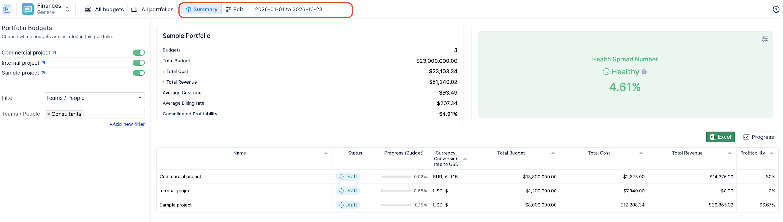Image resolution: width=783 pixels, height=222 pixels.
Task: Open Internal project external link arrow
Action: pyautogui.click(x=43, y=63)
